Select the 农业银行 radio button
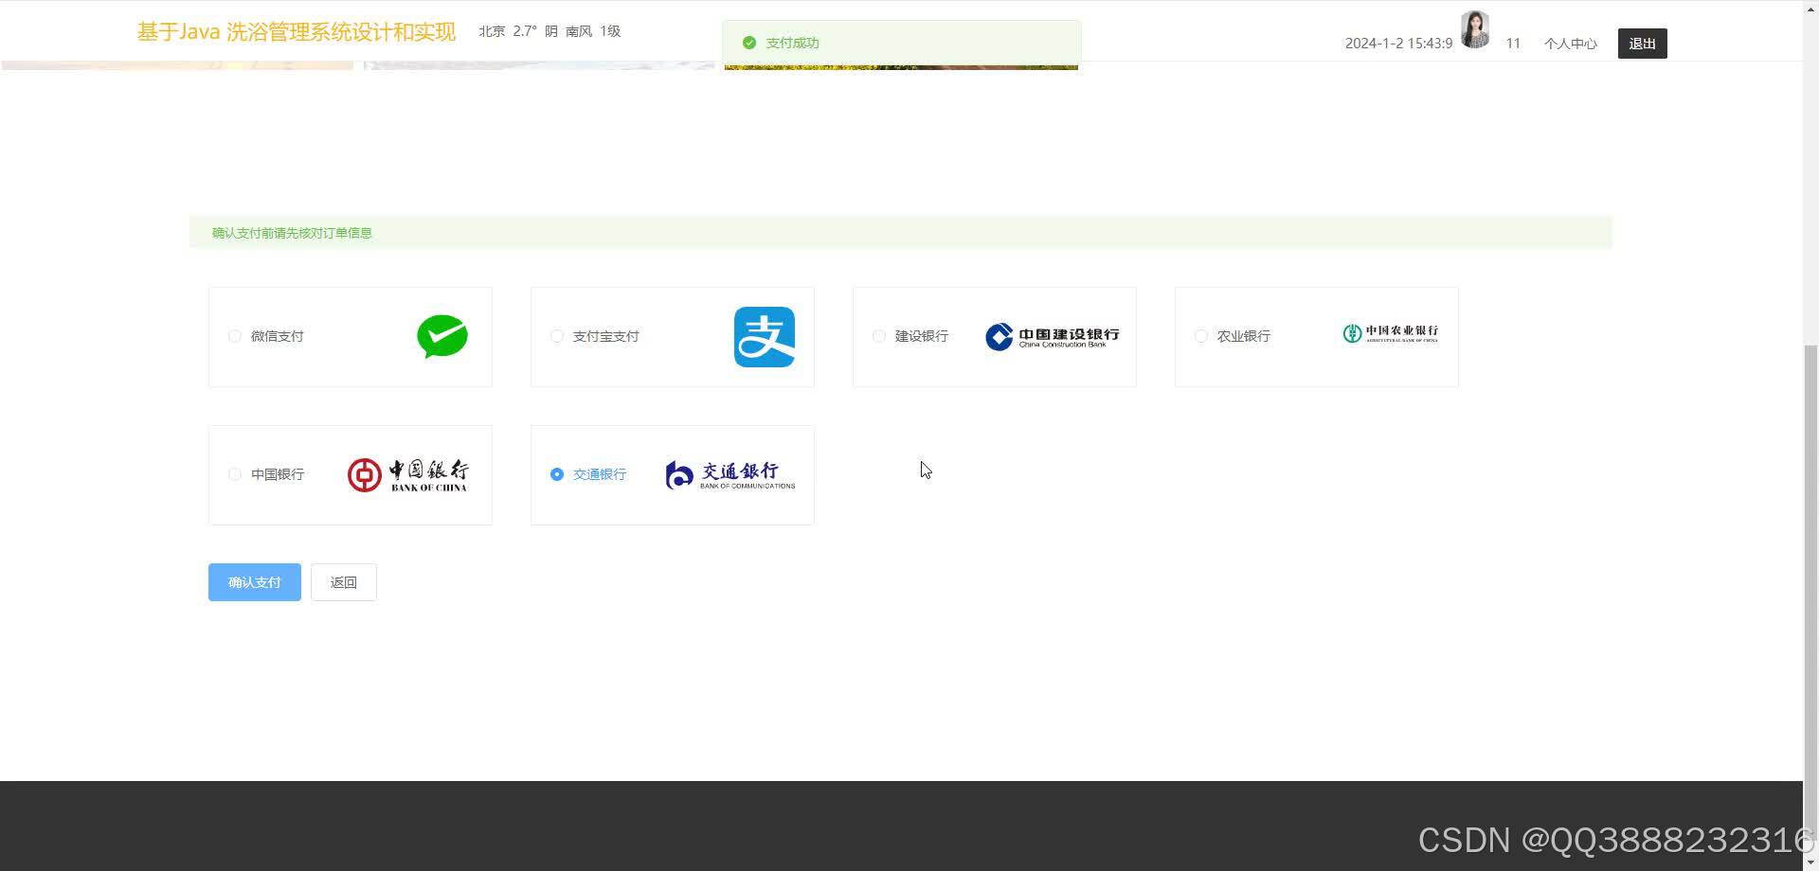Viewport: 1819px width, 871px height. click(x=1201, y=336)
